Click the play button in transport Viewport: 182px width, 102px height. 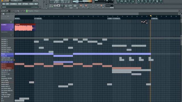tap(55, 6)
